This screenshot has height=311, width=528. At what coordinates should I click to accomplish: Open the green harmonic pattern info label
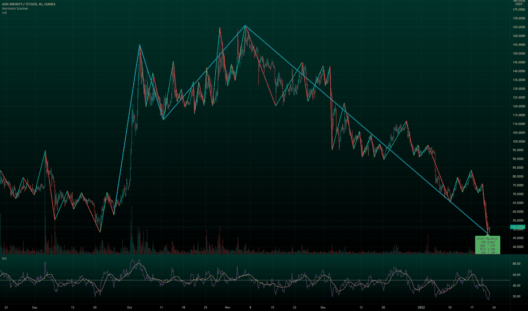[487, 245]
